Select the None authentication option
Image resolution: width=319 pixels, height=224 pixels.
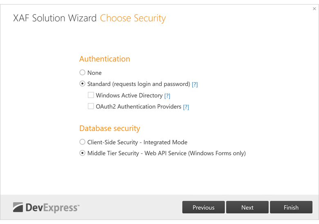[83, 72]
